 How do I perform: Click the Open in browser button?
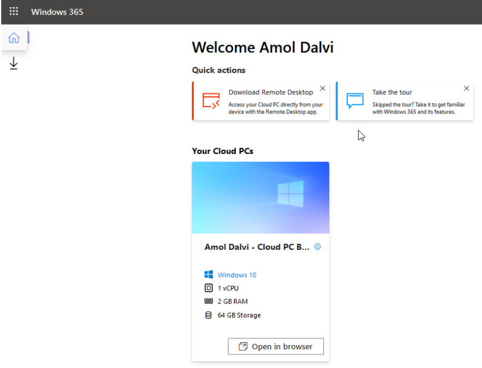point(276,346)
